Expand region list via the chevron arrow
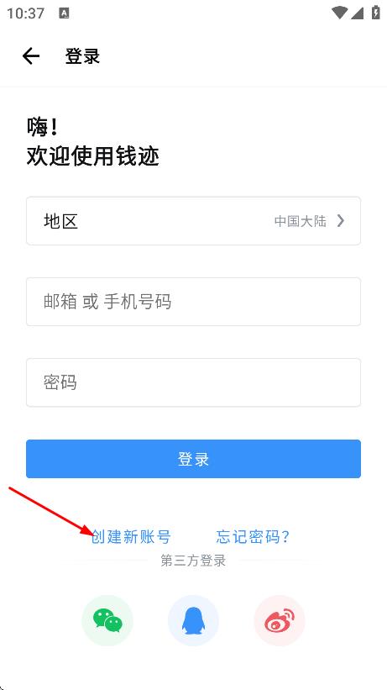Screen dimensions: 387x690 click(x=340, y=221)
